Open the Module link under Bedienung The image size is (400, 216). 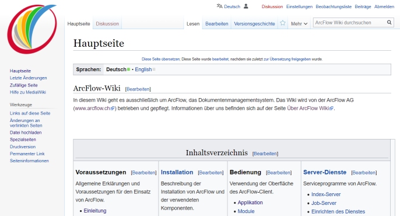click(x=246, y=211)
